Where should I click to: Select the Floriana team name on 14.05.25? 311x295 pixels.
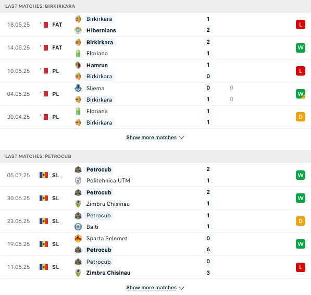click(97, 53)
